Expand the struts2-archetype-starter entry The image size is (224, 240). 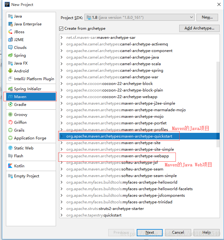coord(62,208)
